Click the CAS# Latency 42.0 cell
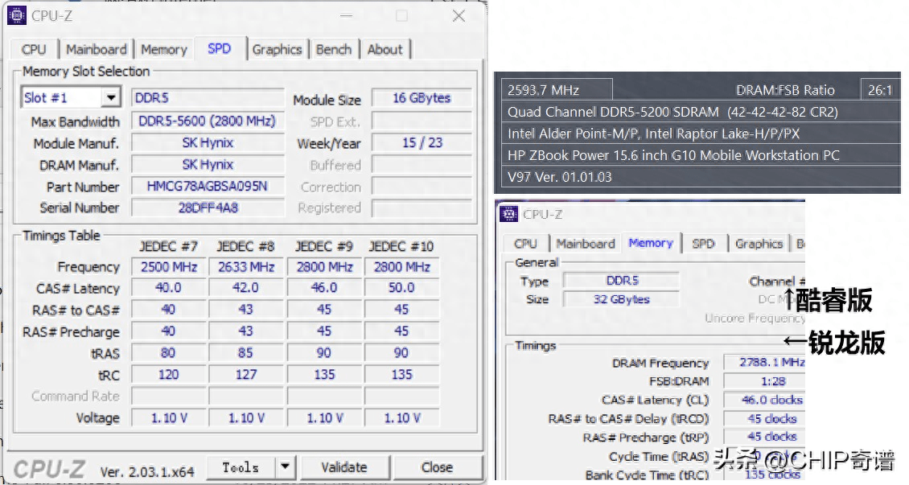 pos(246,288)
